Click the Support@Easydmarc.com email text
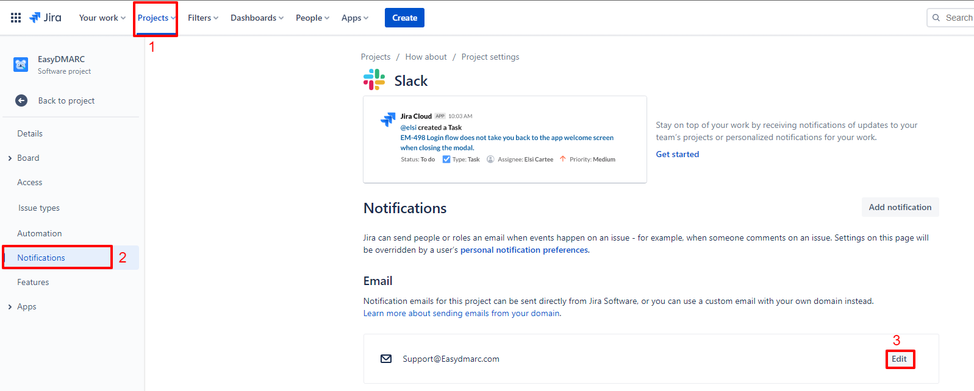The width and height of the screenshot is (974, 391). (451, 359)
